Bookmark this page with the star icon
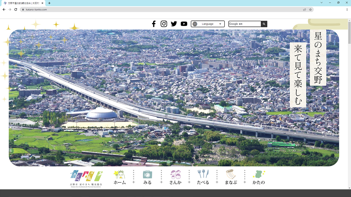 tap(310, 9)
